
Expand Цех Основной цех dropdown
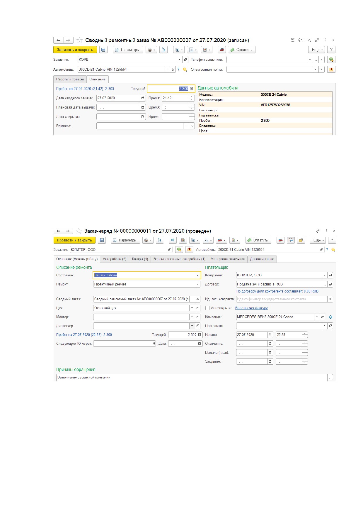coord(192,308)
